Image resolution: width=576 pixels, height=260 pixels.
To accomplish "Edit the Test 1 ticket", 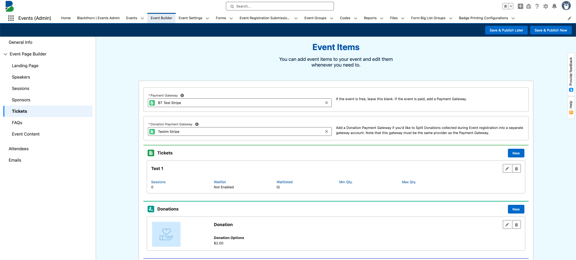I will pos(507,169).
